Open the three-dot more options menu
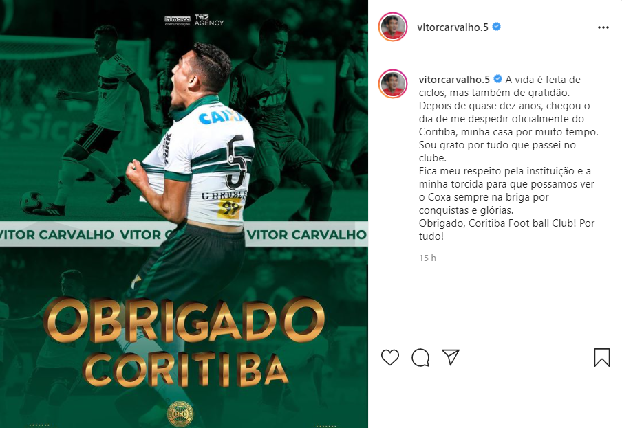The width and height of the screenshot is (622, 428). (603, 27)
